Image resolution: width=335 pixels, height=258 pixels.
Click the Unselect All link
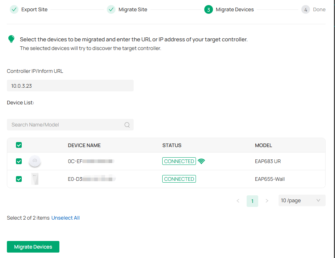click(x=66, y=218)
